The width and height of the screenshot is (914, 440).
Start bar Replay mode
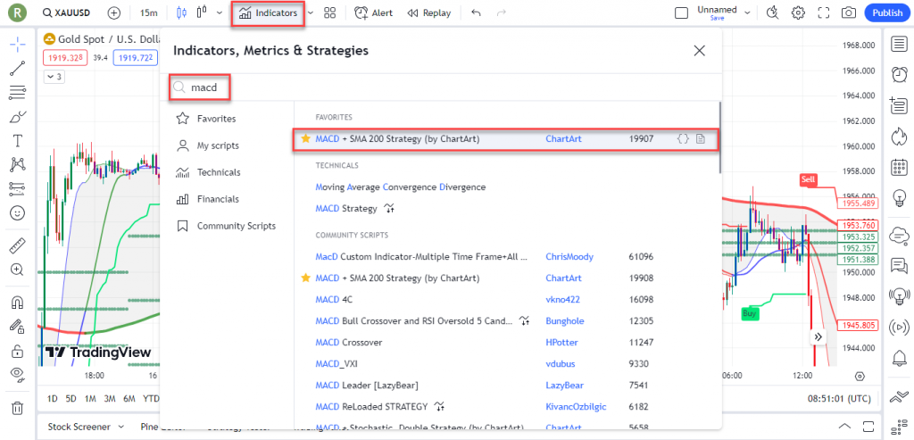429,12
